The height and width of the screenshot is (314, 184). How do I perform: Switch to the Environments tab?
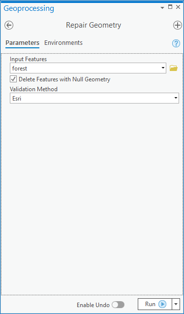pyautogui.click(x=63, y=43)
